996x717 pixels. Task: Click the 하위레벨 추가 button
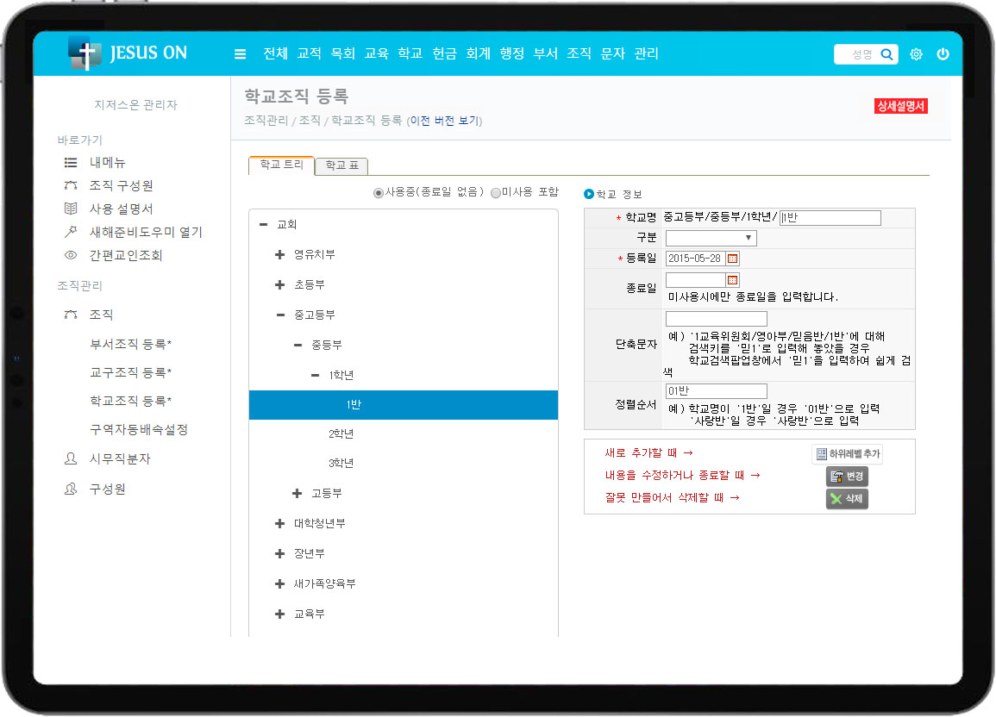pos(847,454)
